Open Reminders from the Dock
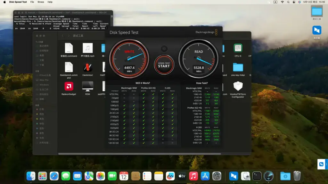 [x=147, y=176]
